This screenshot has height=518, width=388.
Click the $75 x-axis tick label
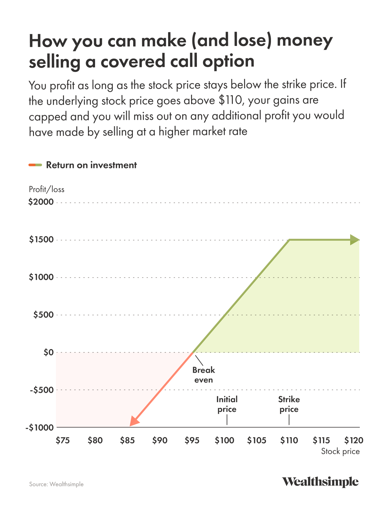63,440
